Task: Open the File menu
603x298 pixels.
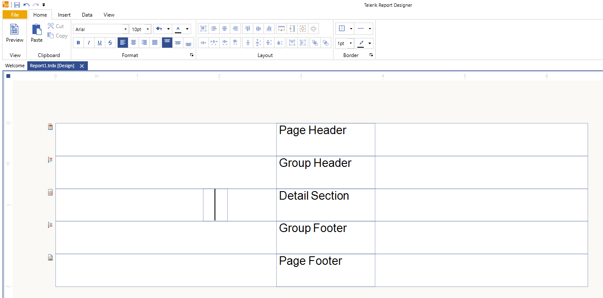Action: point(15,15)
